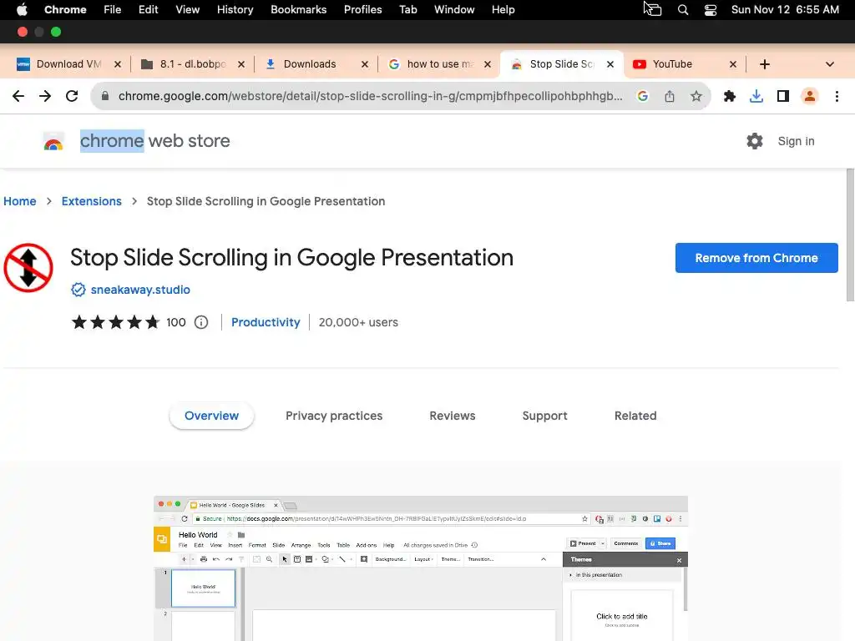Open the Apple menu
Screen dimensions: 855x641
tap(22, 10)
